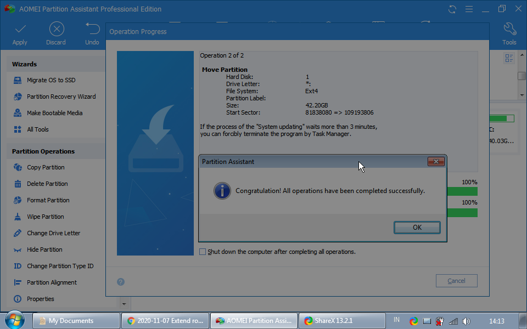Open the Tools wrench icon
This screenshot has height=329, width=527.
point(509,29)
